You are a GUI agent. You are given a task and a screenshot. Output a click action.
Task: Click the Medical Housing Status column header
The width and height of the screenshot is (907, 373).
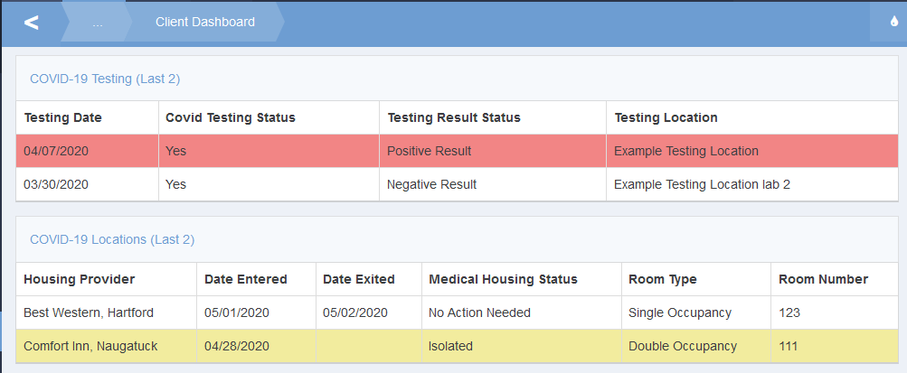point(503,279)
